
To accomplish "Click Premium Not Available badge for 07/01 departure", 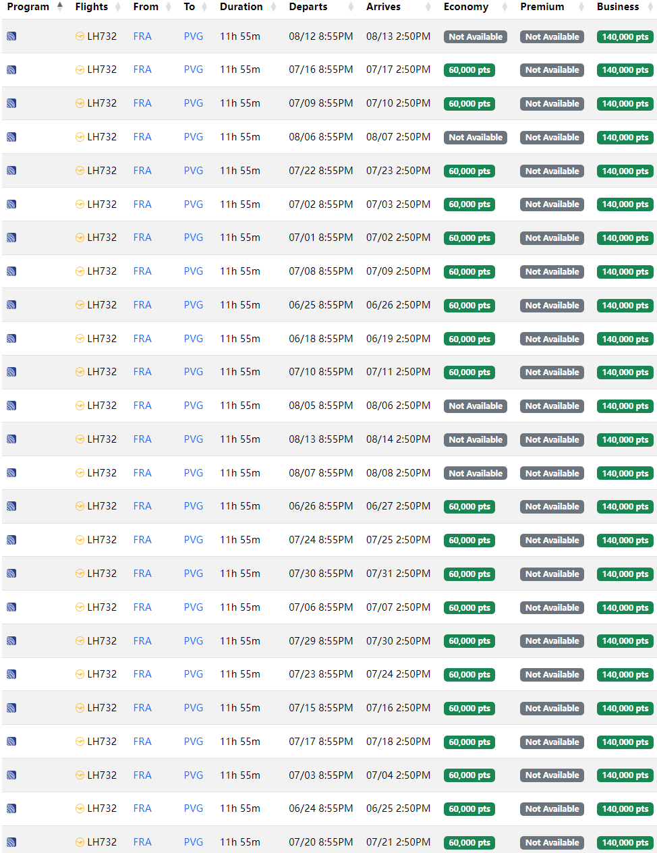I will pos(552,238).
